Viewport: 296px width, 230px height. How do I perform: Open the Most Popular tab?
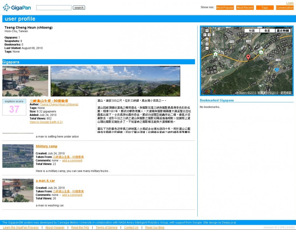tap(225, 8)
